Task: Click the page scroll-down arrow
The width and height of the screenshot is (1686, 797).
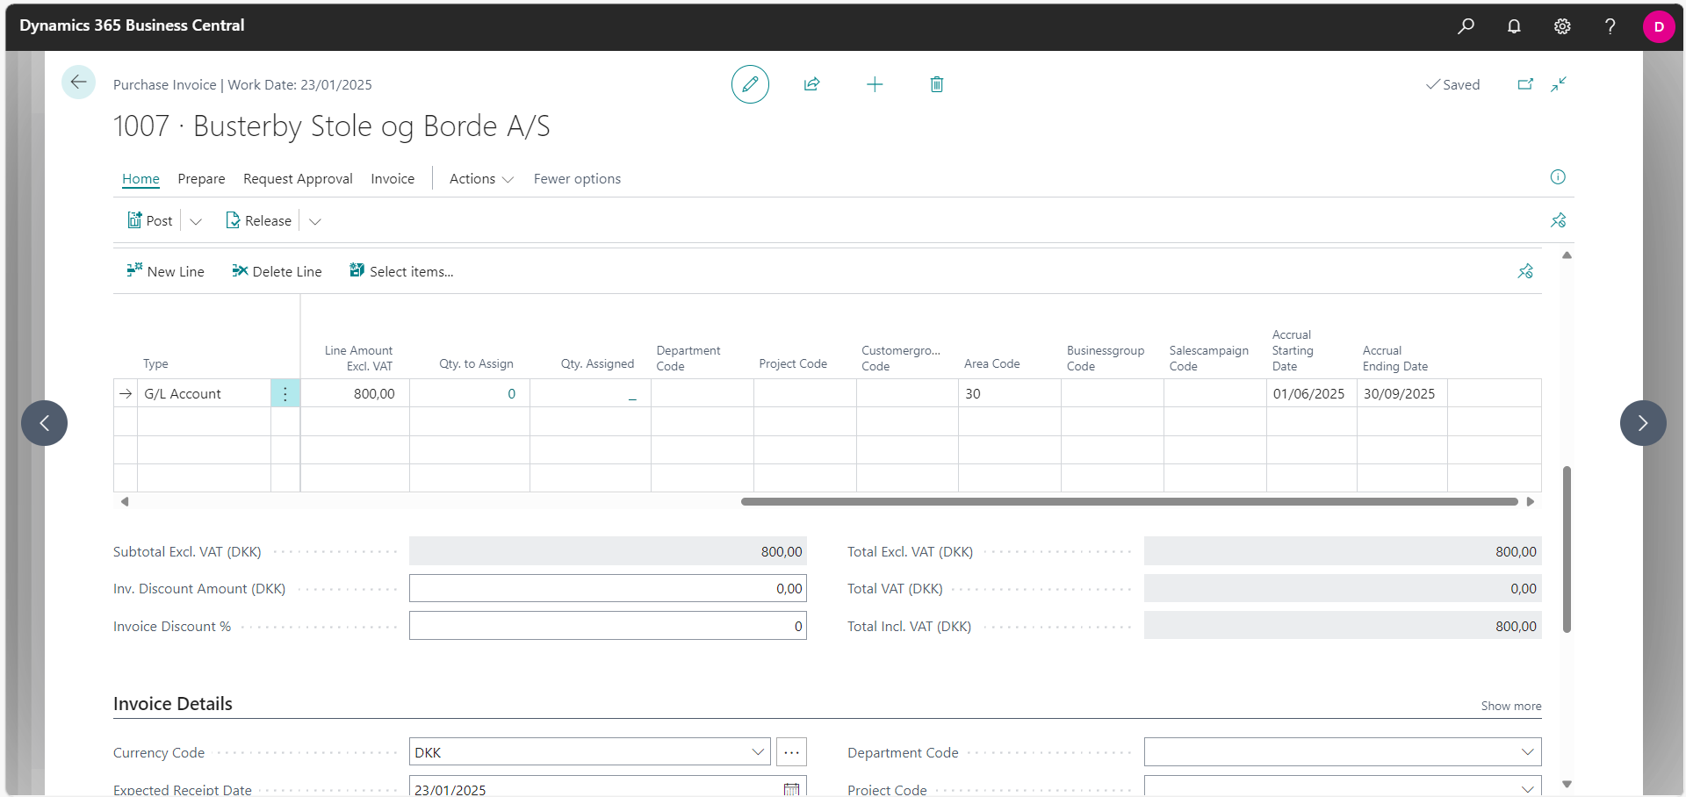Action: tap(1567, 785)
